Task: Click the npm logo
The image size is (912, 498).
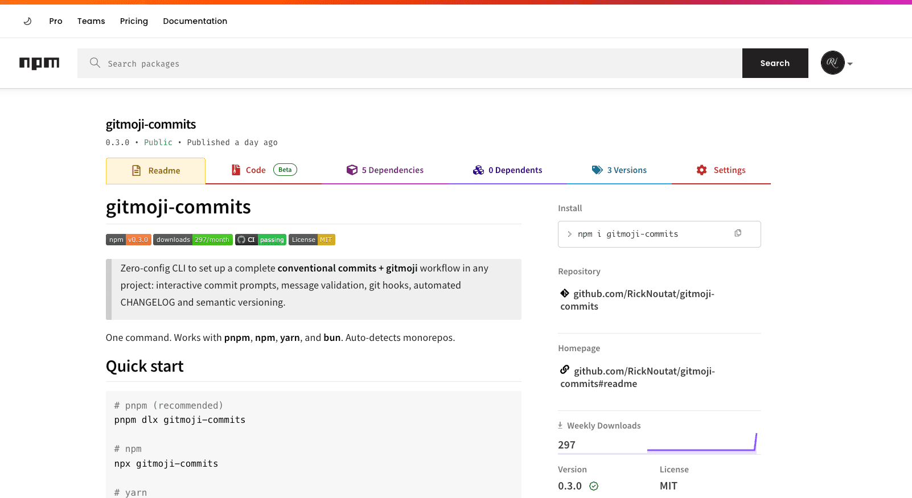Action: (39, 63)
